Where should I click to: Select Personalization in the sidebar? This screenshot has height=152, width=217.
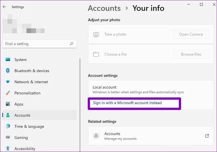click(40, 93)
